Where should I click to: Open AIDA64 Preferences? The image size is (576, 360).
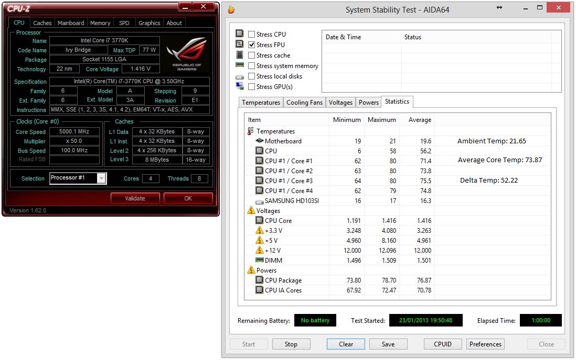point(485,344)
